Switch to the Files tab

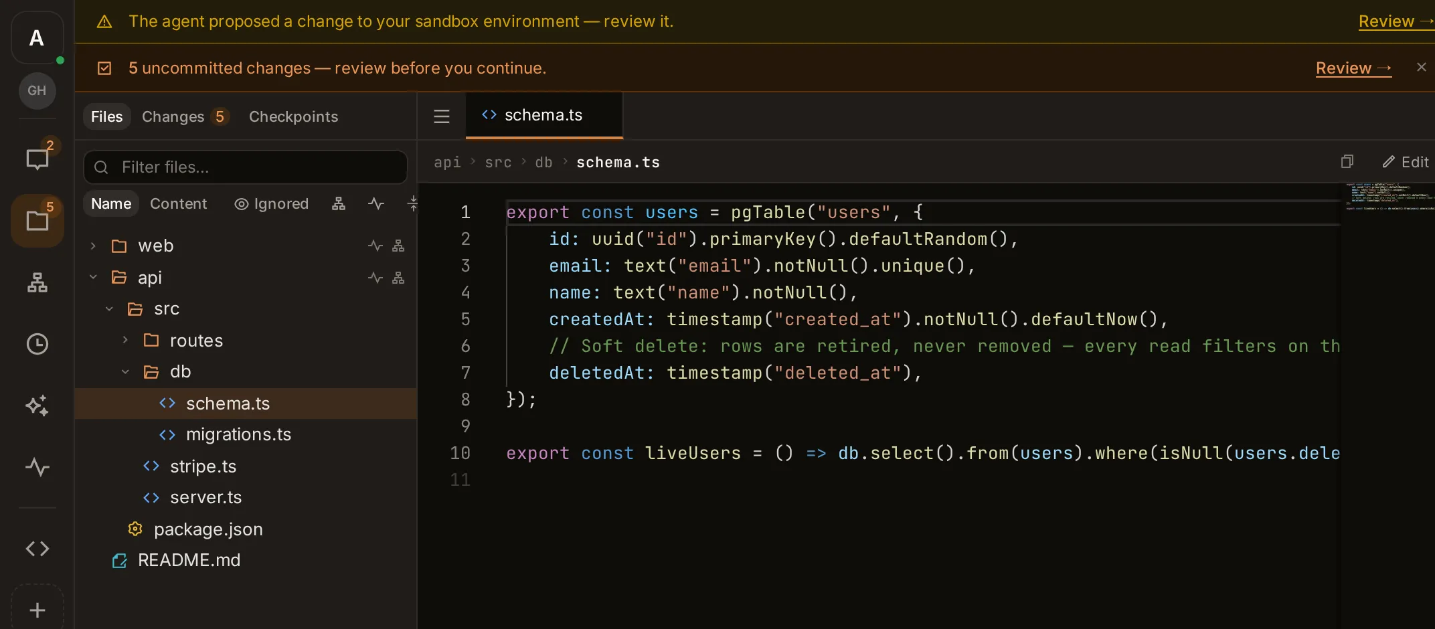pos(106,116)
